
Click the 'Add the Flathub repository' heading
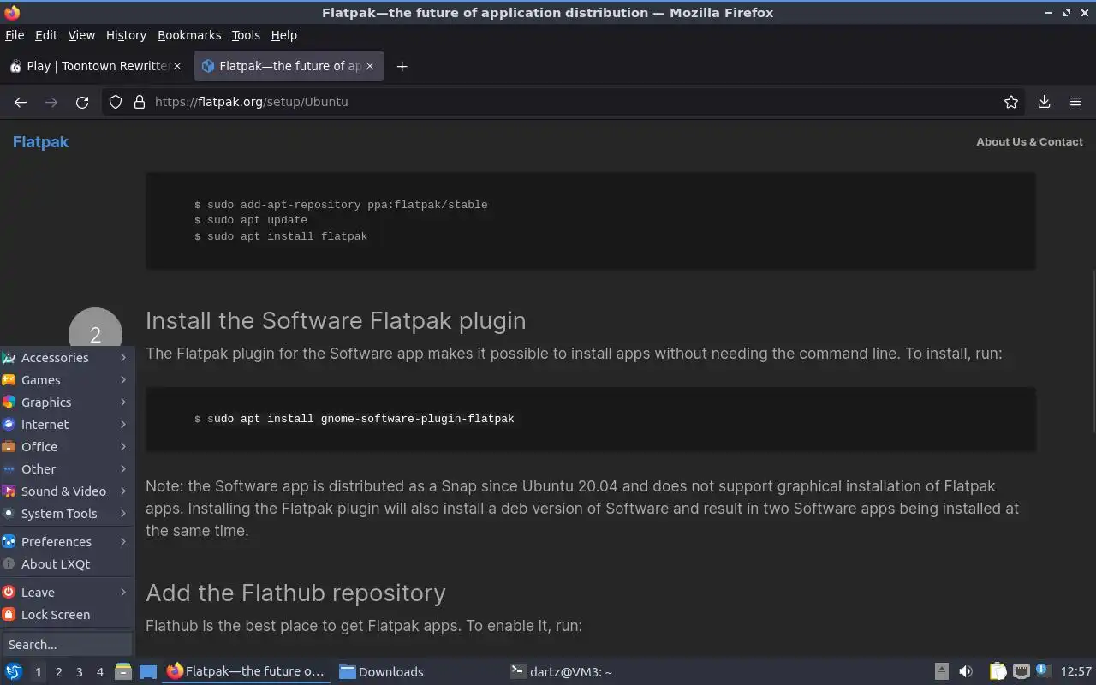tap(295, 593)
